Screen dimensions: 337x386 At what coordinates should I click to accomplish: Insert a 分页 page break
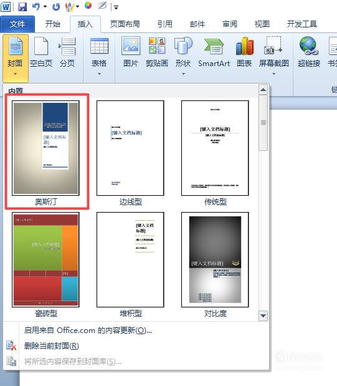click(x=67, y=52)
